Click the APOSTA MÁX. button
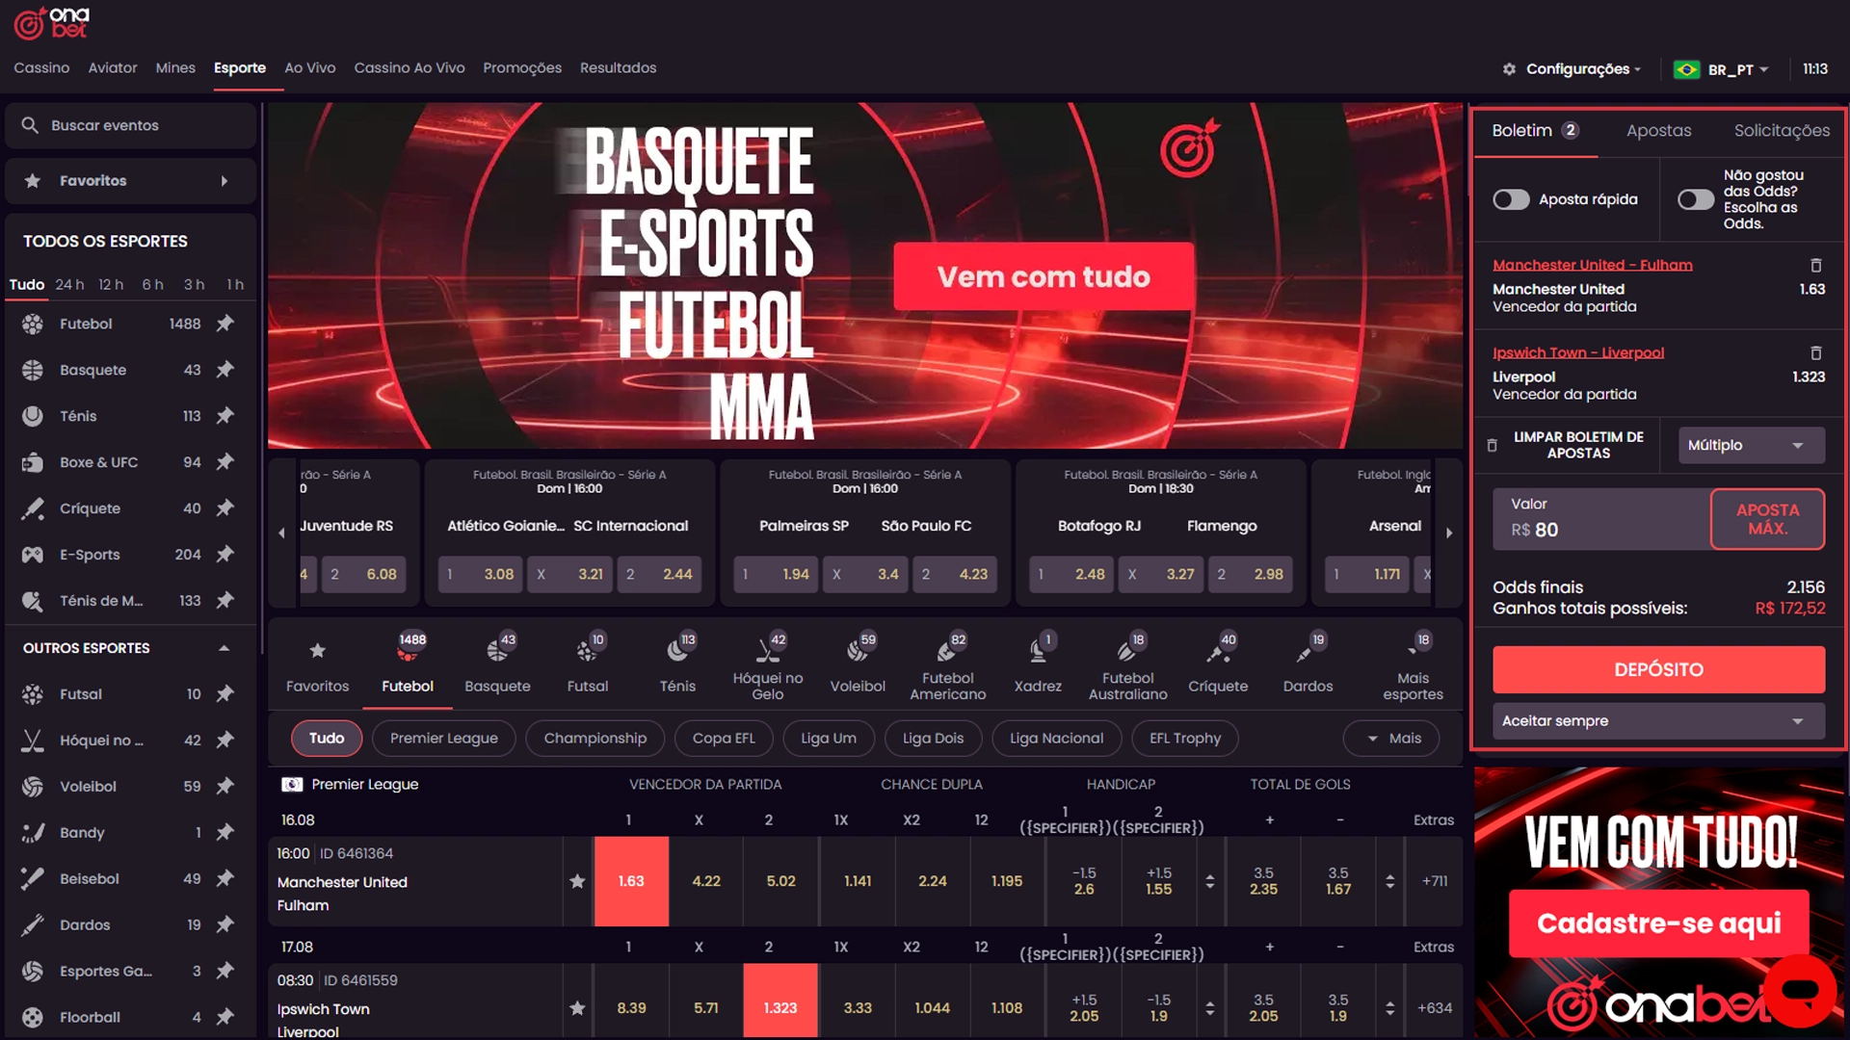This screenshot has width=1850, height=1040. 1767,519
